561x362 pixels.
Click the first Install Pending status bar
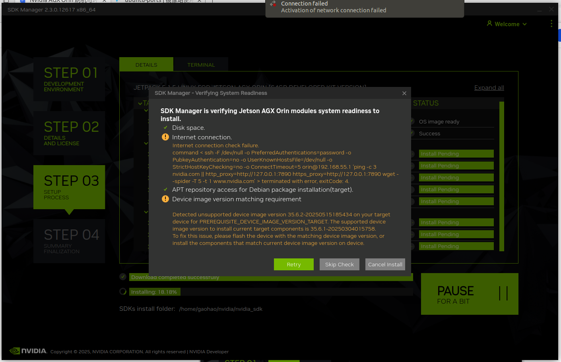456,154
